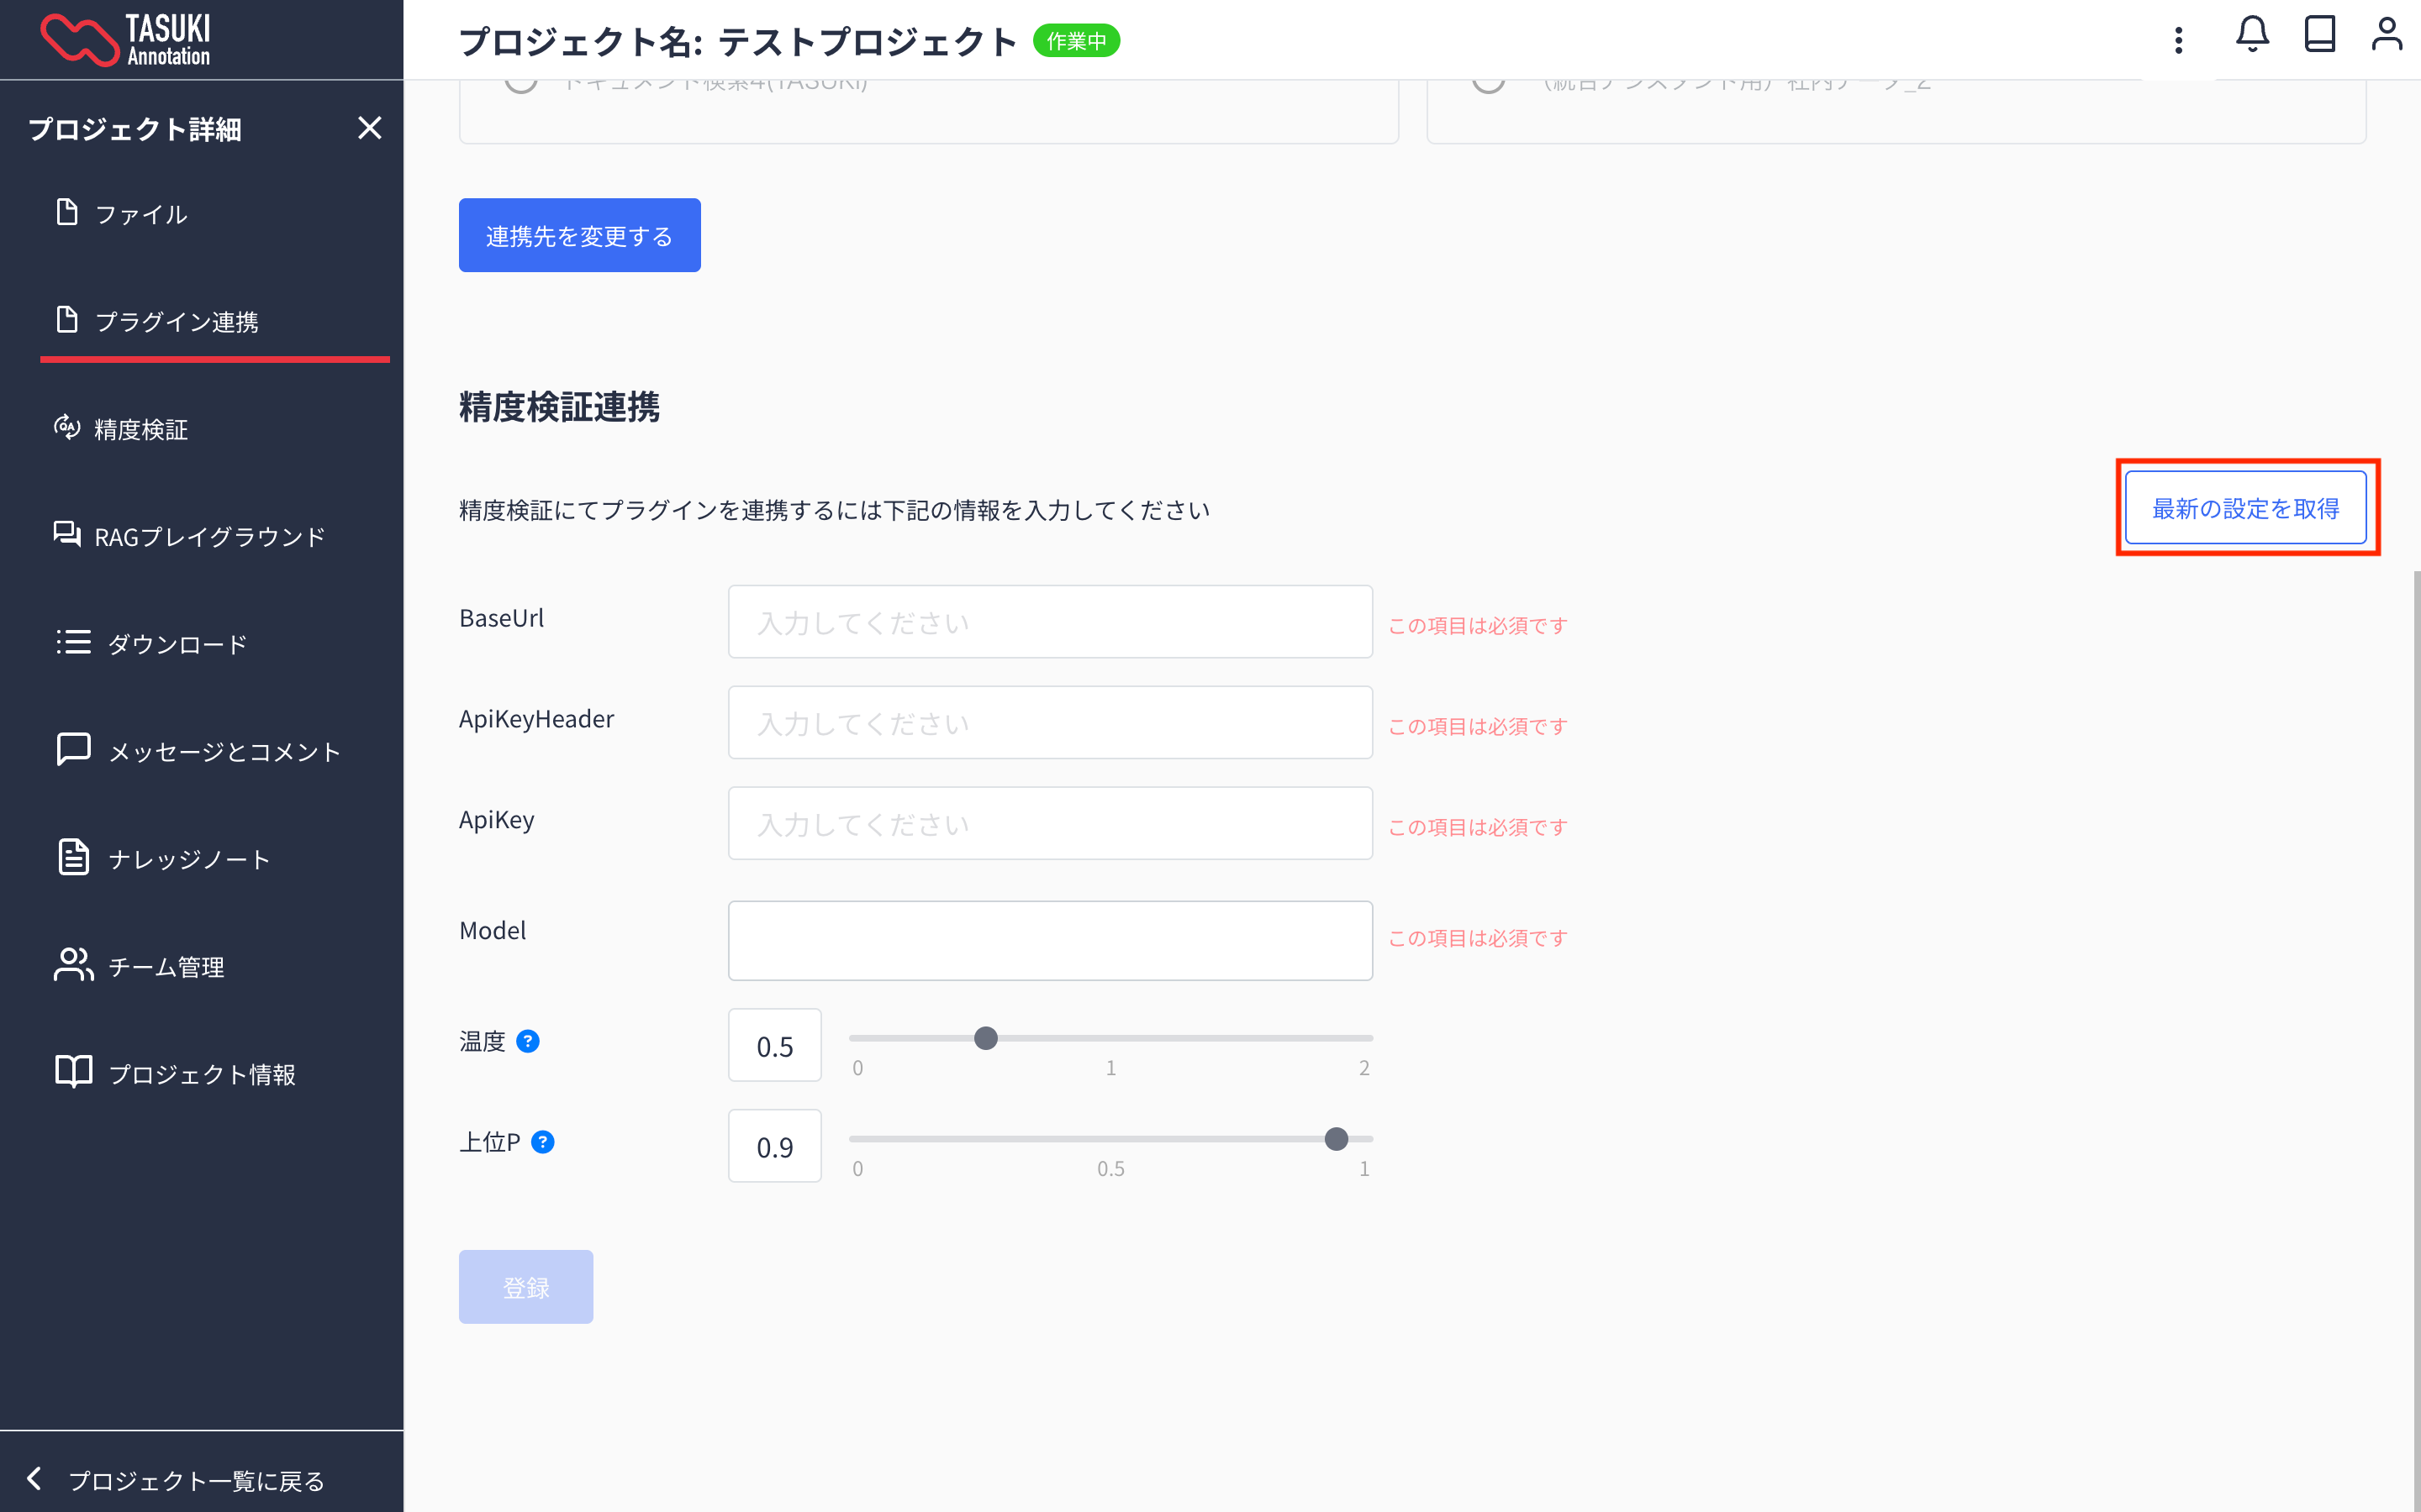Open the three-dot more options menu

(x=2178, y=40)
